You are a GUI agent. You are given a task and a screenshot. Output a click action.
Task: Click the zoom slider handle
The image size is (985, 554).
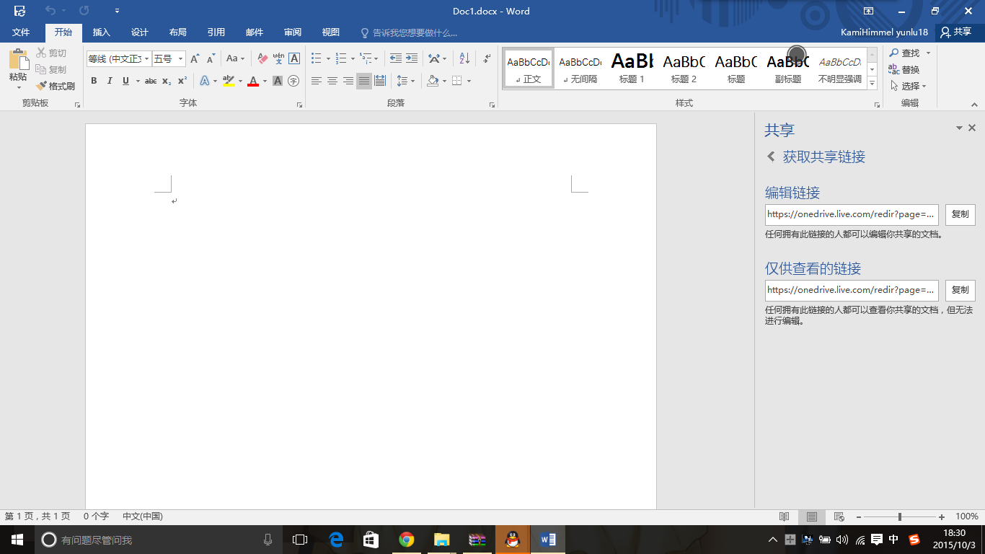pos(900,516)
